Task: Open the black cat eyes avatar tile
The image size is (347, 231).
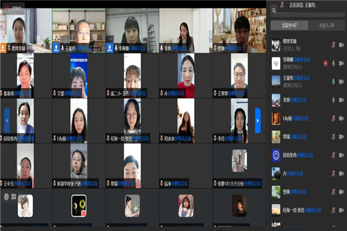Action: click(x=79, y=206)
